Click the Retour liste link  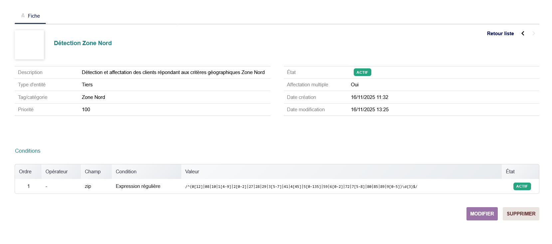pos(500,34)
